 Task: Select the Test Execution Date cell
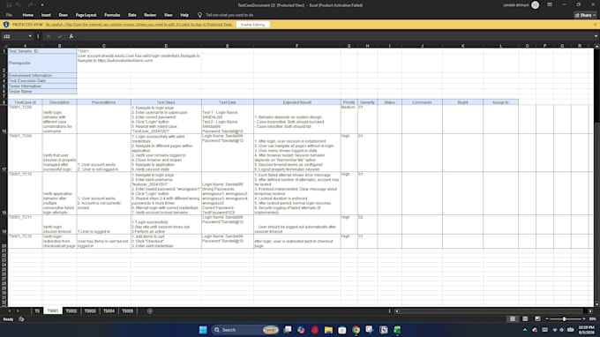point(42,81)
